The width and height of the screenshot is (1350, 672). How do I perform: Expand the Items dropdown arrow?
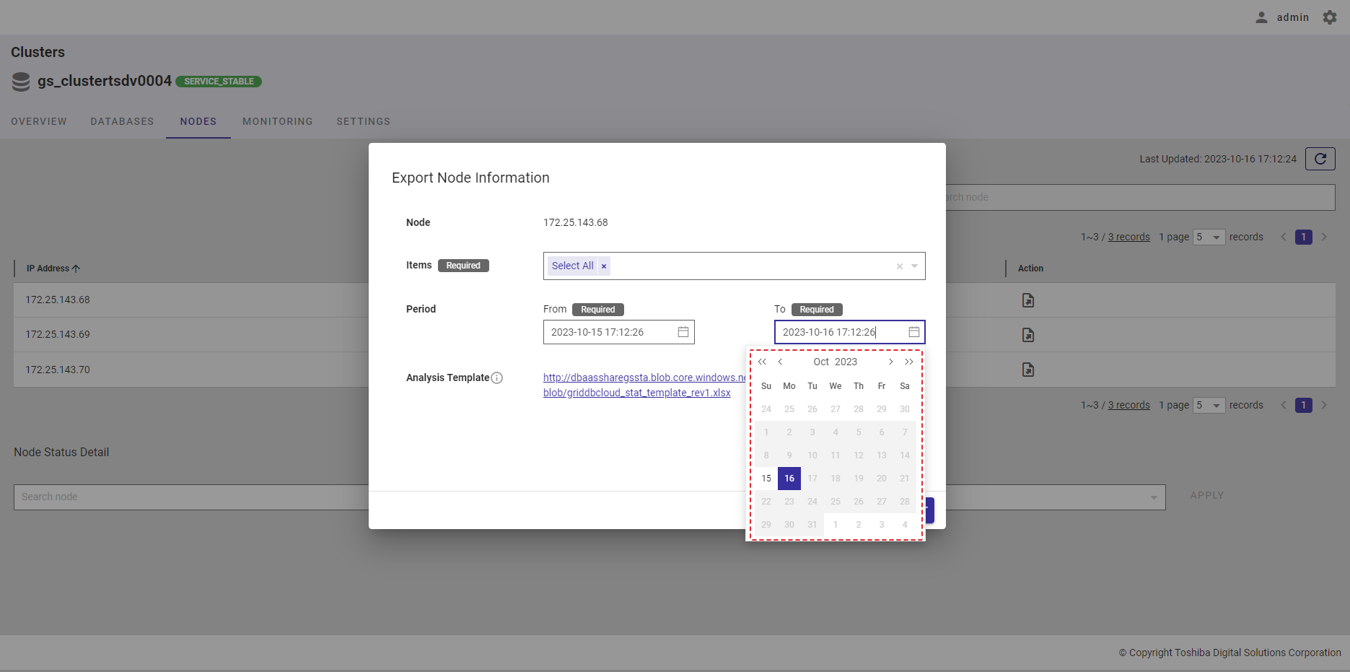pos(914,266)
